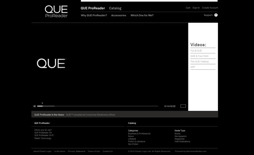Click the video time display 00:04/02:02
Image resolution: width=254 pixels, height=155 pixels.
coord(170,106)
